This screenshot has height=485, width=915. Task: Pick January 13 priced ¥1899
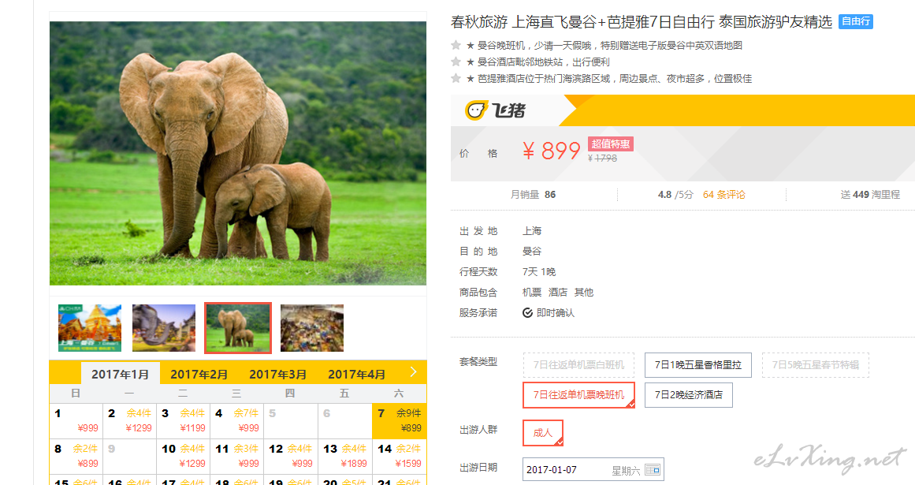coord(345,457)
